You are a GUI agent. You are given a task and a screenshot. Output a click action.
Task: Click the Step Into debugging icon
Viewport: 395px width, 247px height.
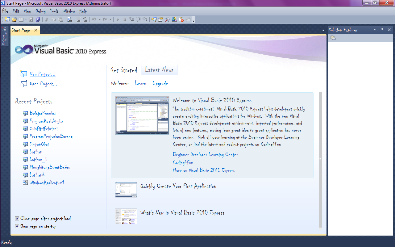tap(131, 19)
